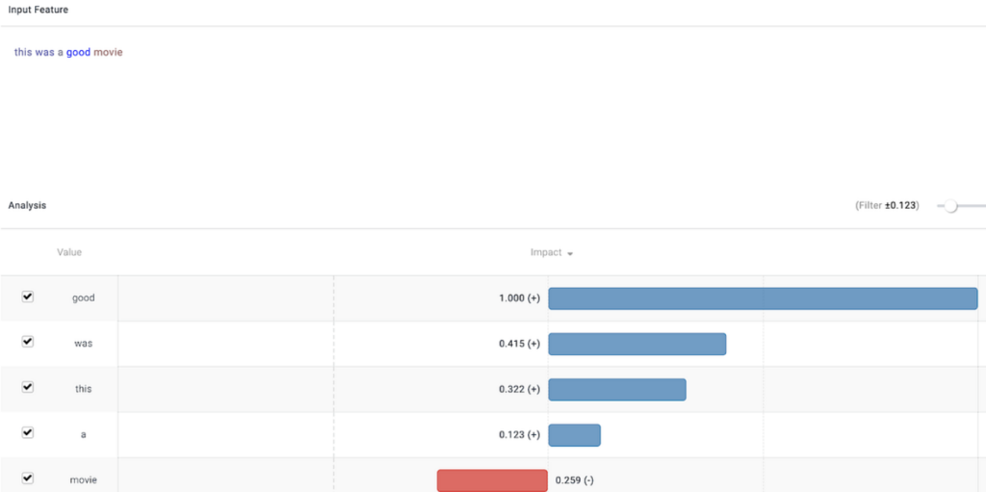The height and width of the screenshot is (492, 986).
Task: Click the word 'movie' in input sentence
Action: 108,52
